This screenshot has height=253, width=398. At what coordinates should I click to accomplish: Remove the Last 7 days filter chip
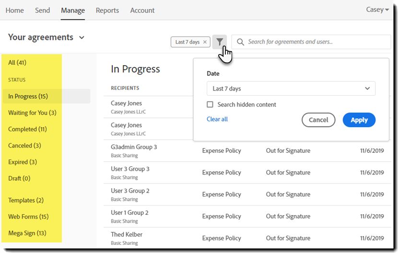(205, 42)
